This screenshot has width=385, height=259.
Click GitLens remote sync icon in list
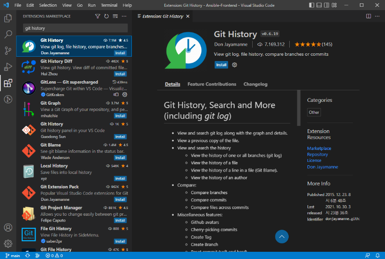click(116, 95)
